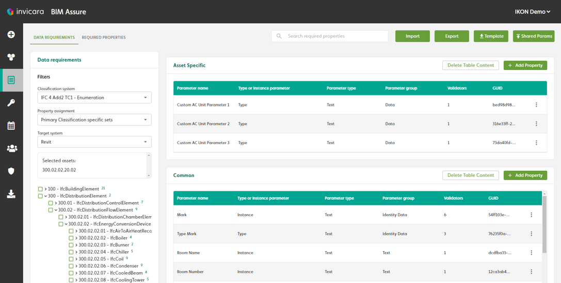Delete table content in Asset Specific section
The height and width of the screenshot is (283, 561).
tap(470, 65)
